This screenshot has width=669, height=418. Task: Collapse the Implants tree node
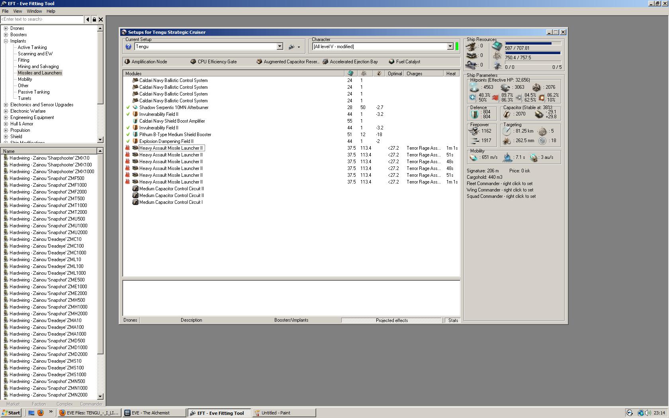pos(6,41)
